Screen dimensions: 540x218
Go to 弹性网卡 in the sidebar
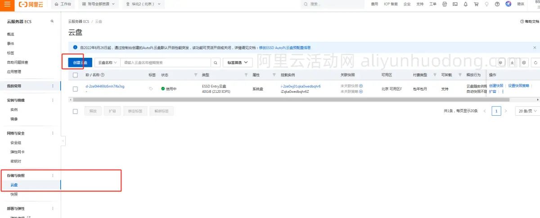point(18,152)
